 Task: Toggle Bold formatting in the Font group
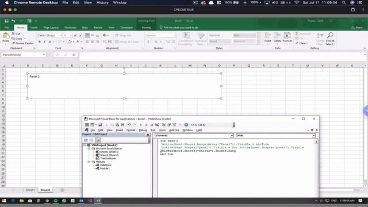point(40,42)
